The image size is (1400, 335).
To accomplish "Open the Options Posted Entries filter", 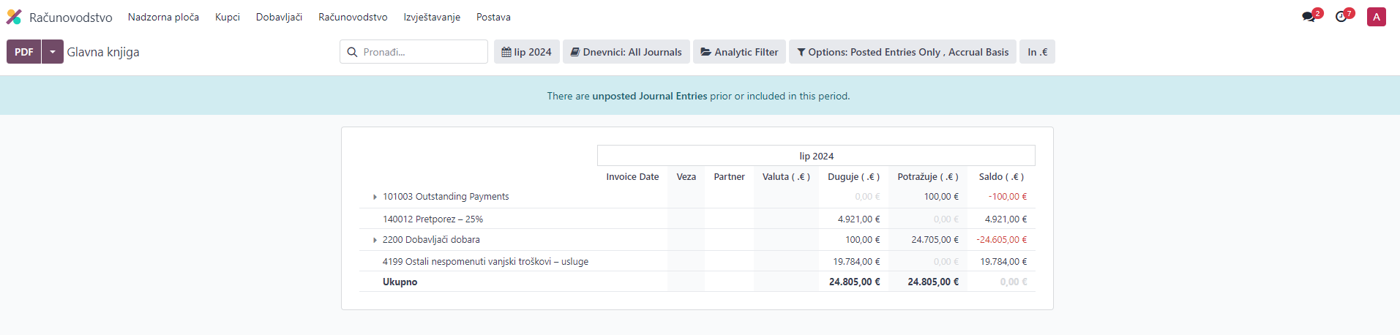I will [x=902, y=52].
